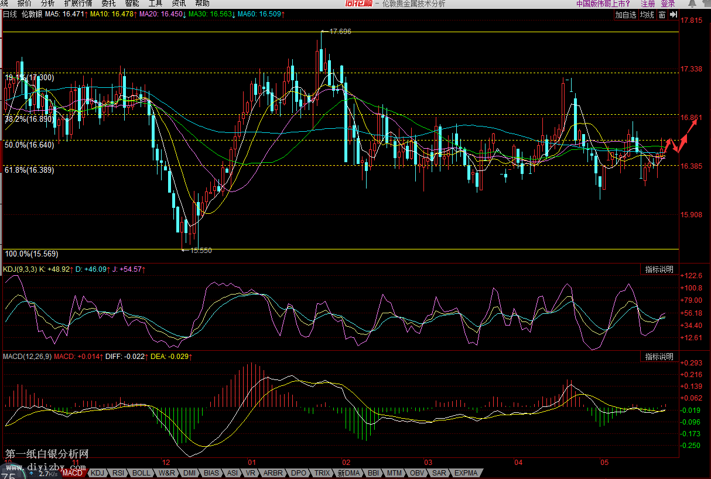Open the 中国版伟哥上市 ad link
The width and height of the screenshot is (711, 479).
pos(603,4)
